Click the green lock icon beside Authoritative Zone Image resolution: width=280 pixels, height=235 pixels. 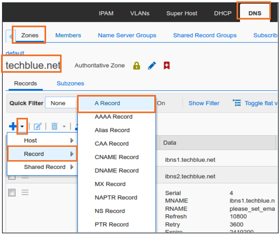tap(136, 66)
